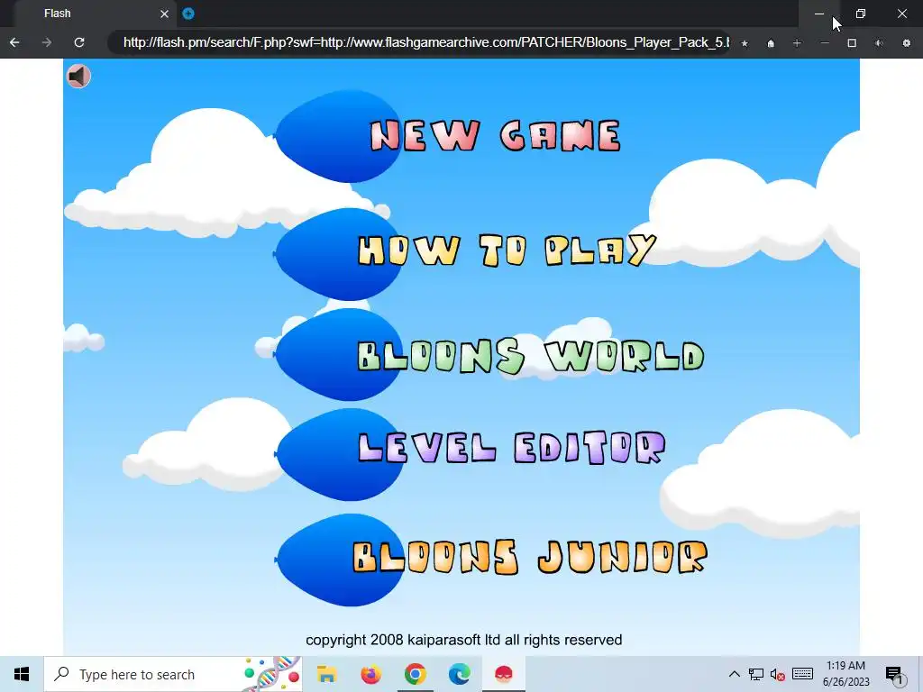The image size is (923, 692).
Task: Open the system volume tray icon
Action: pyautogui.click(x=778, y=674)
